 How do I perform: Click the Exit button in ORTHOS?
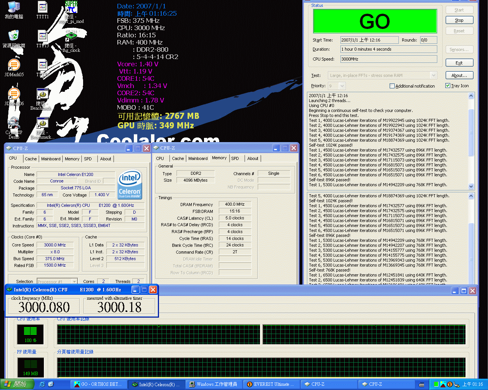point(459,63)
